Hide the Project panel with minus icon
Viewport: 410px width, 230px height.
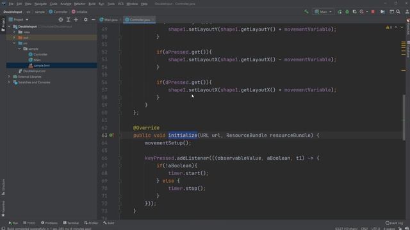(x=93, y=20)
